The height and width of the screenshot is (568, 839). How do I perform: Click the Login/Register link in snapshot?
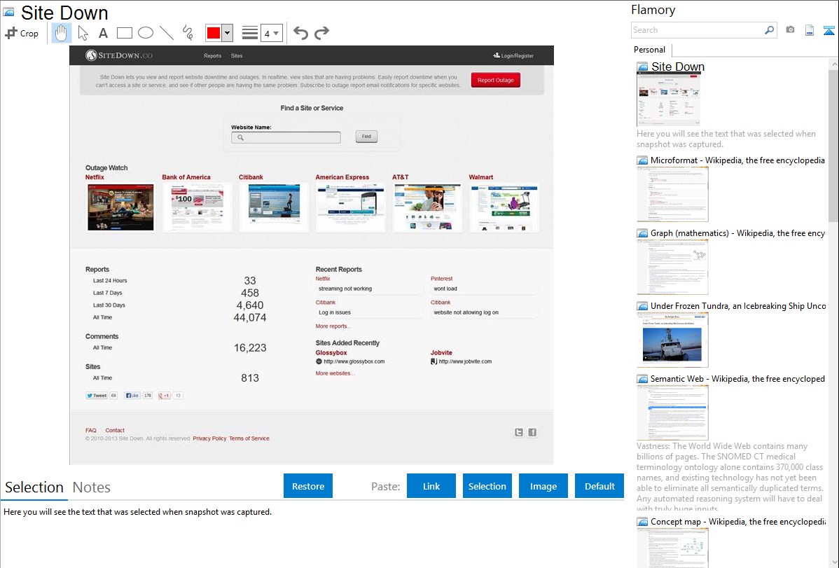coord(513,55)
